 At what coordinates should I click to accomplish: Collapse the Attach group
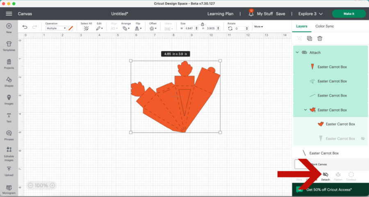click(297, 53)
